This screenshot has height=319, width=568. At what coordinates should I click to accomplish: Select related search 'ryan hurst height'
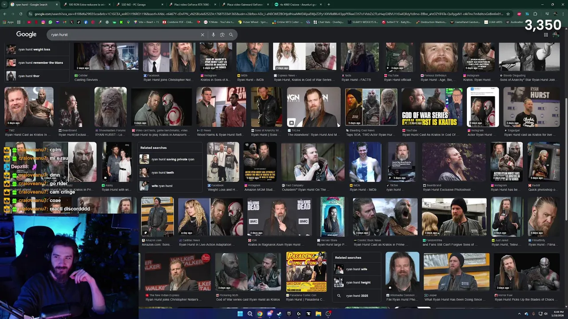pos(357,282)
